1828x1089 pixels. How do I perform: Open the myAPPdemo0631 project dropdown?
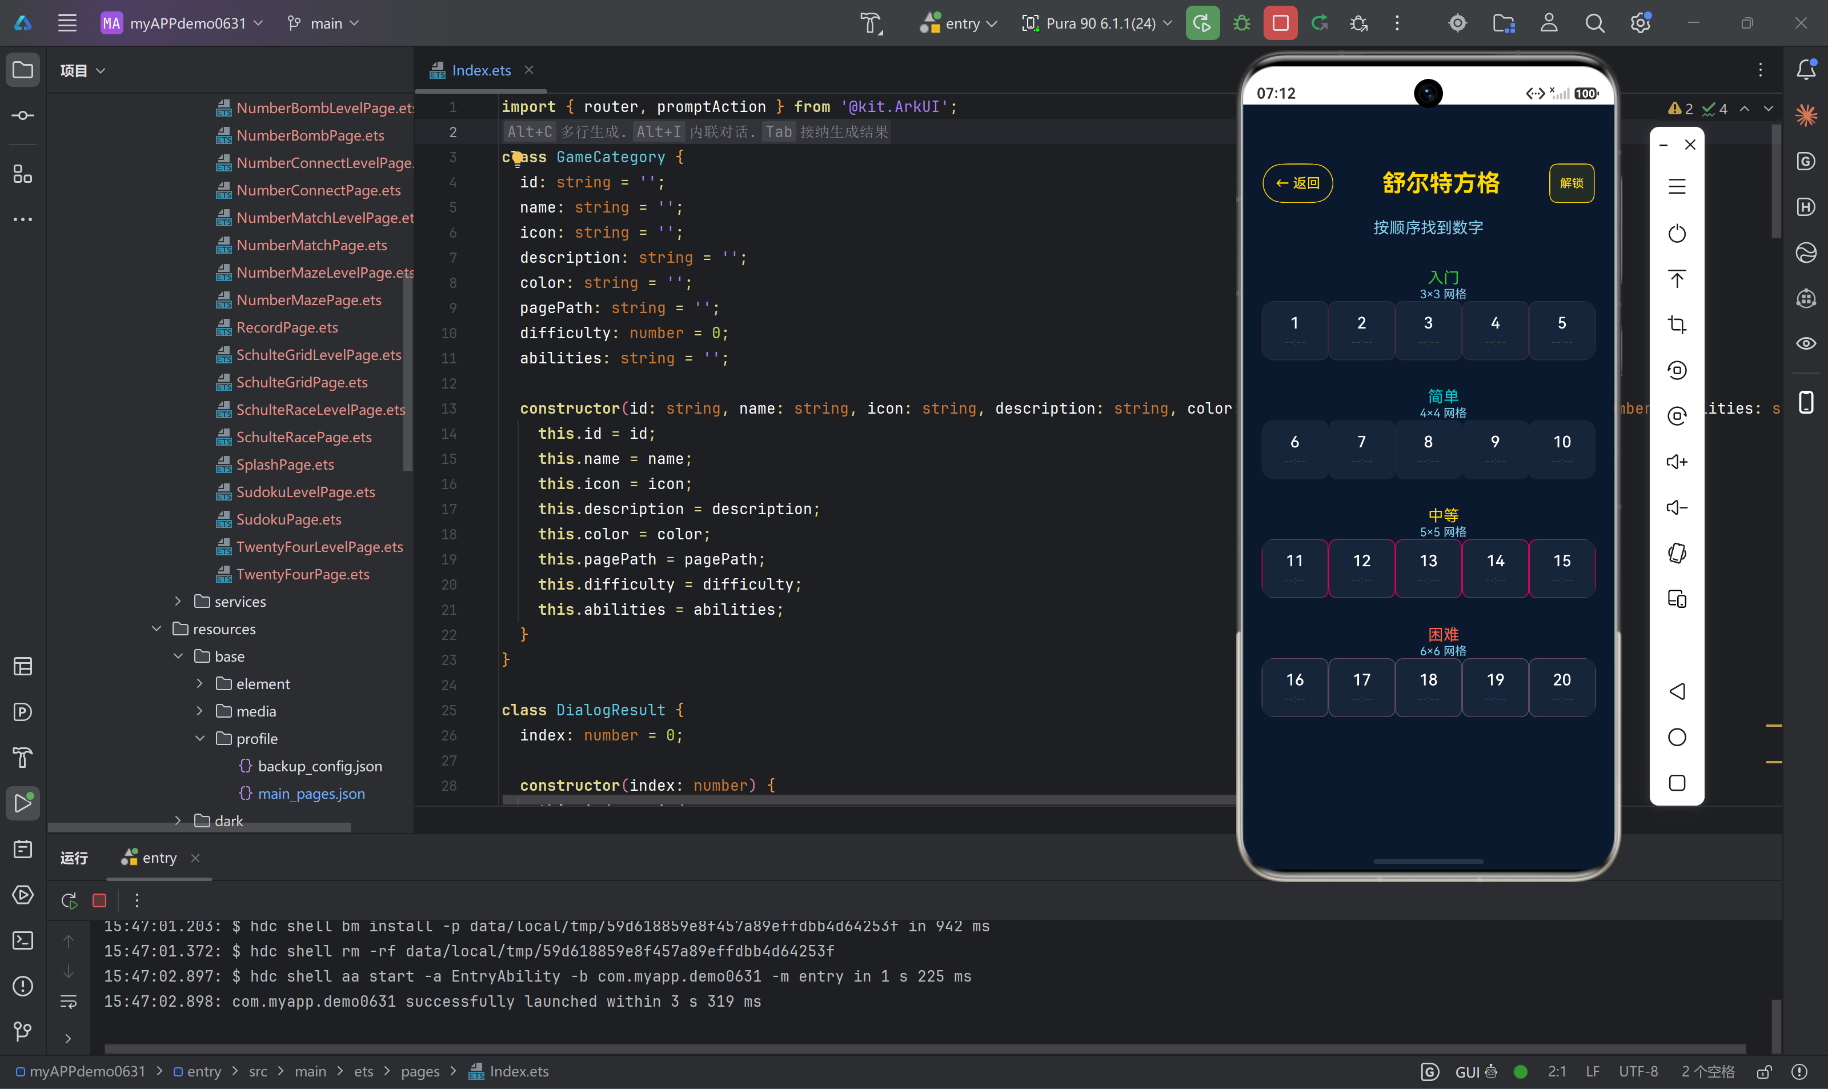[182, 23]
